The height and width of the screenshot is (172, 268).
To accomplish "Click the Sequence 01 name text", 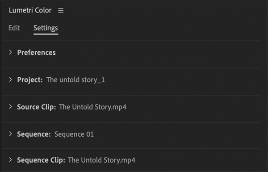I will pos(74,134).
